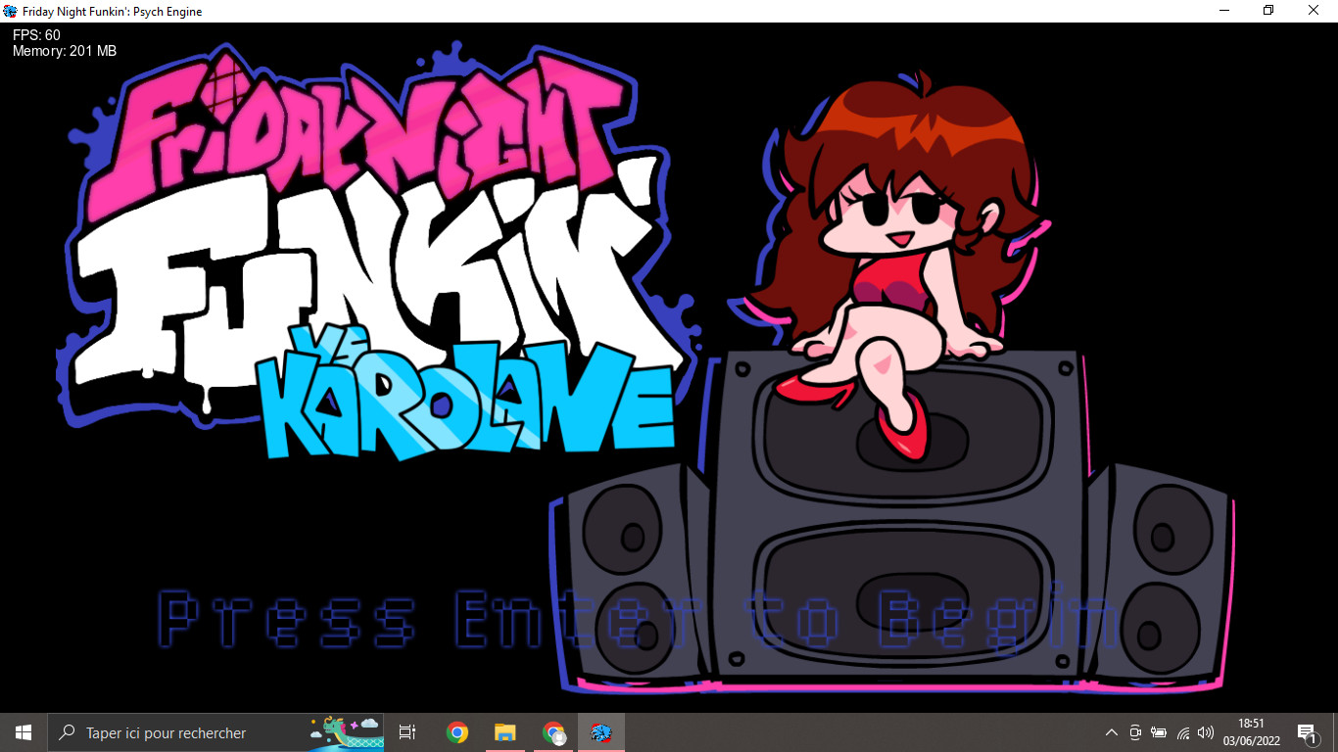The image size is (1338, 752).
Task: Click the screen capture icon in system tray
Action: coord(1134,731)
